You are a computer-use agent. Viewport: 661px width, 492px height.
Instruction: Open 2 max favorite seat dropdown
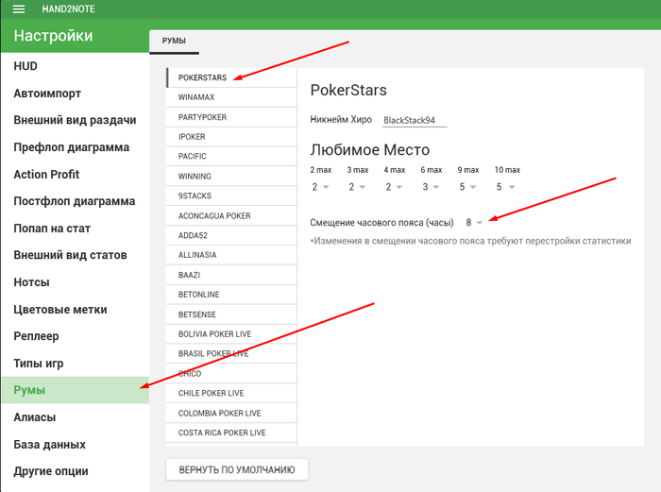point(320,187)
